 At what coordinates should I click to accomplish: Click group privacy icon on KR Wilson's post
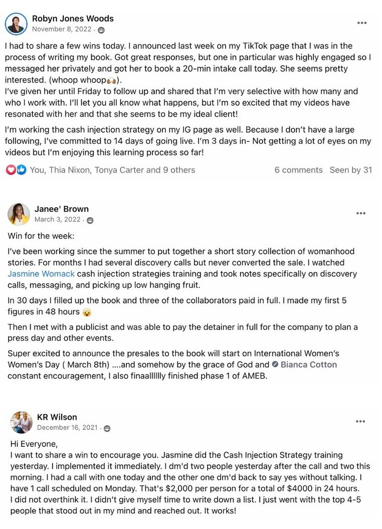(x=107, y=429)
